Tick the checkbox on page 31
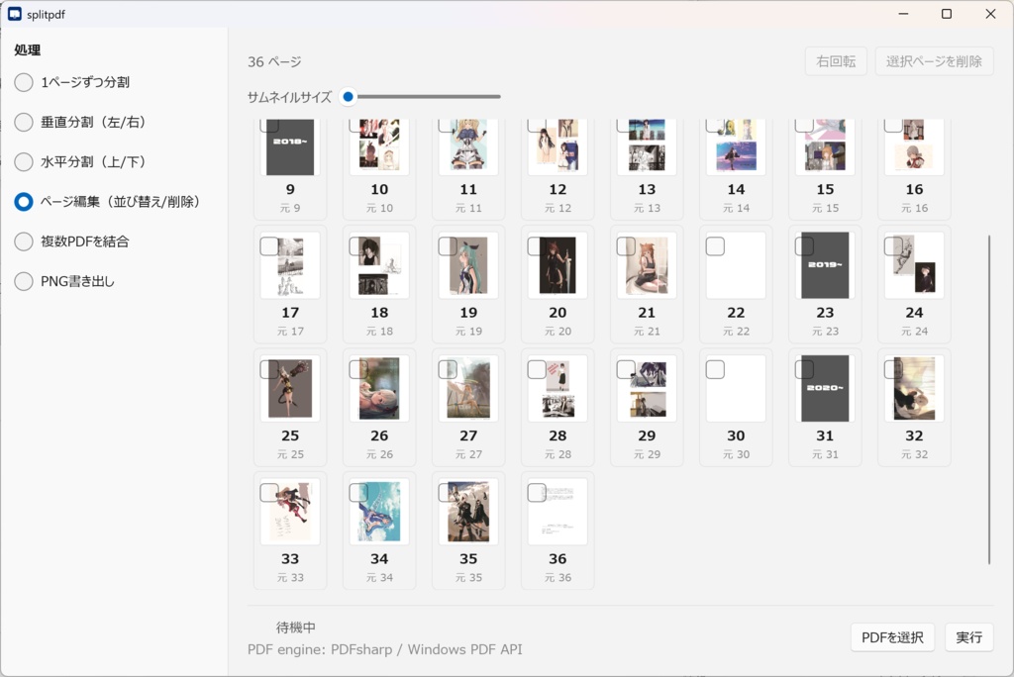1014x677 pixels. [x=804, y=370]
